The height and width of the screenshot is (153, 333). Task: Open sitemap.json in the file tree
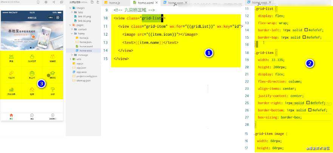tap(81, 80)
